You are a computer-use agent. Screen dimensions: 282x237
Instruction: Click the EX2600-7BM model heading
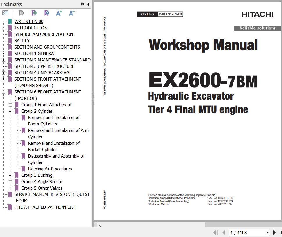pyautogui.click(x=203, y=80)
